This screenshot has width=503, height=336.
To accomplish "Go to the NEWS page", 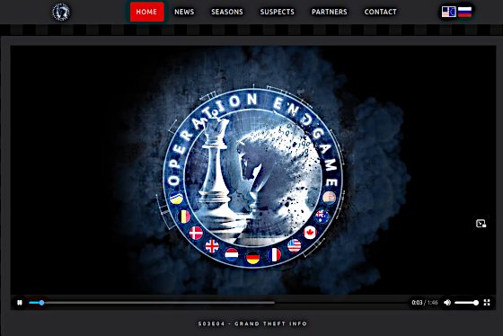I will click(184, 12).
